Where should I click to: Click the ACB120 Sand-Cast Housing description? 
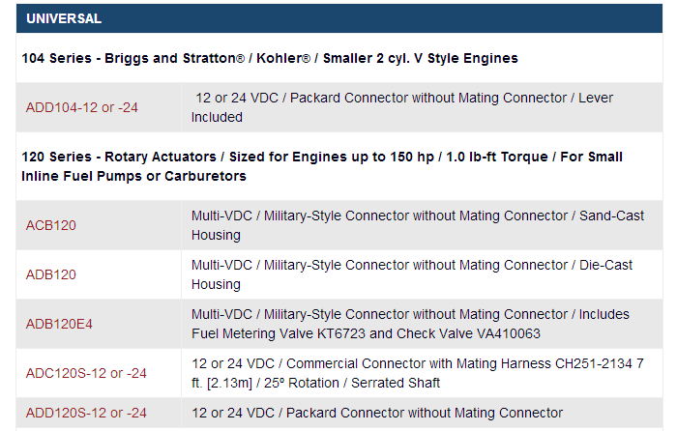[418, 225]
